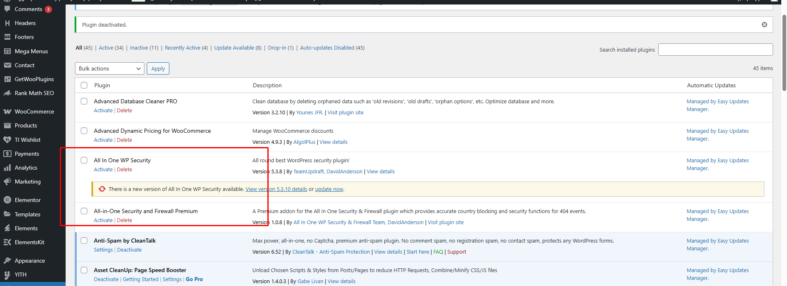Click the Products sidebar icon
Image resolution: width=787 pixels, height=286 pixels.
coord(7,125)
